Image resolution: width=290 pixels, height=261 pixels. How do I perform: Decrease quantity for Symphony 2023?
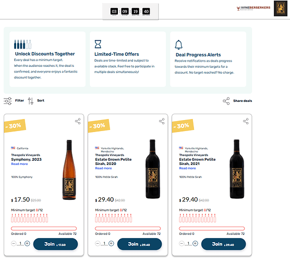click(x=14, y=243)
